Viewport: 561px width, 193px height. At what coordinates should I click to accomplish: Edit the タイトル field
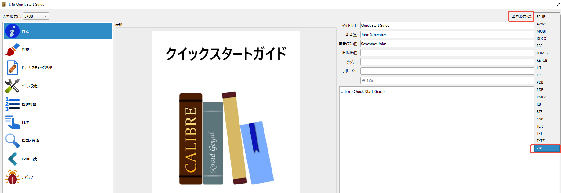pyautogui.click(x=447, y=26)
